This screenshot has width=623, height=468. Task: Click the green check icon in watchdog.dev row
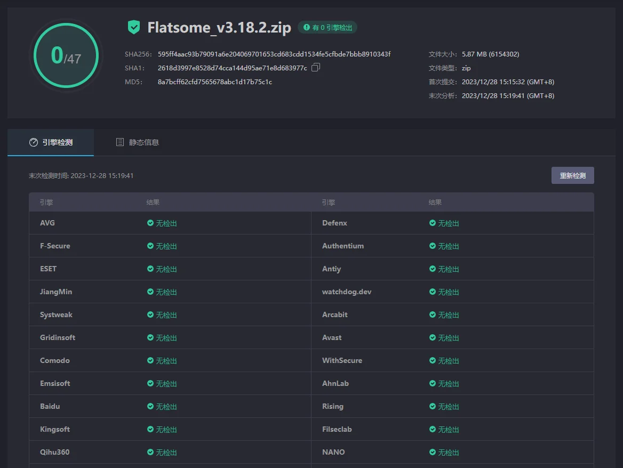tap(432, 292)
